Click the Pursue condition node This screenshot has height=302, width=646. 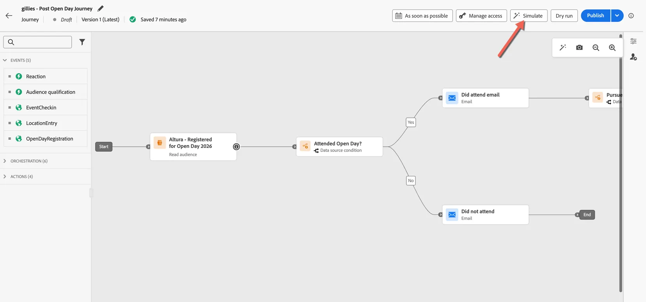click(x=605, y=98)
